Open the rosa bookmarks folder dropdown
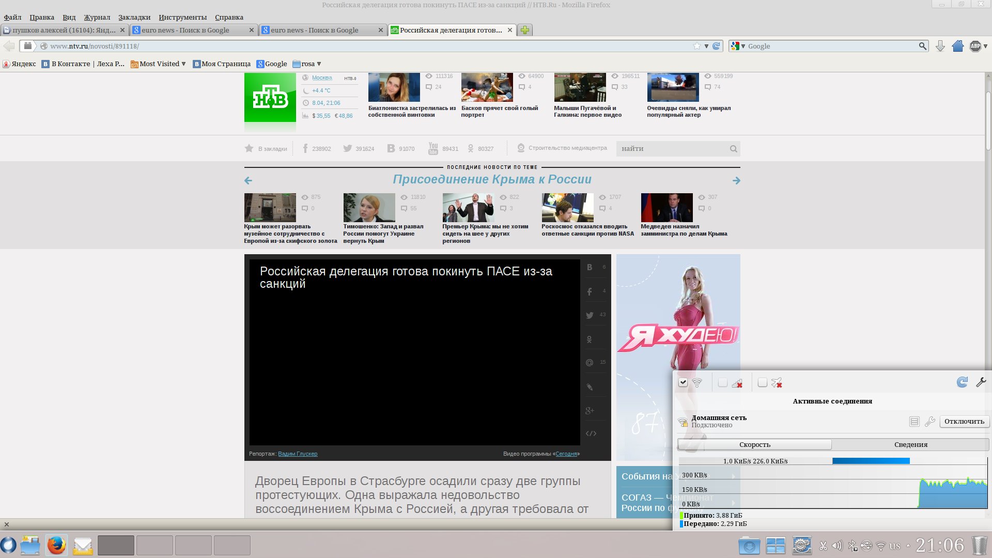 click(x=308, y=64)
